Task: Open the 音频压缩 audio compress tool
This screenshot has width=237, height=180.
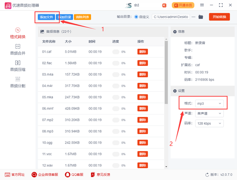Action: [x=18, y=63]
